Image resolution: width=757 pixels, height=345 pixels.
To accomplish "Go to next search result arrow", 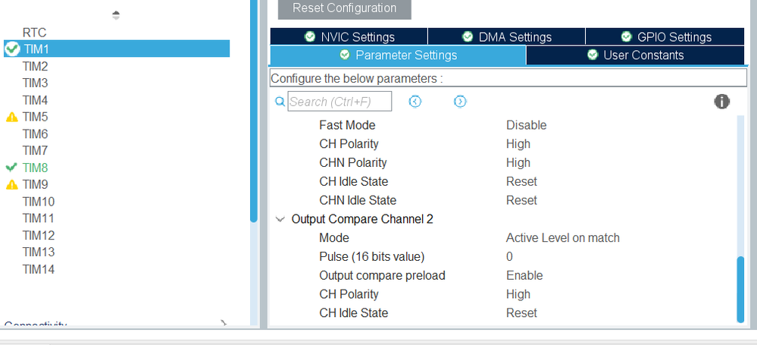I will click(460, 102).
